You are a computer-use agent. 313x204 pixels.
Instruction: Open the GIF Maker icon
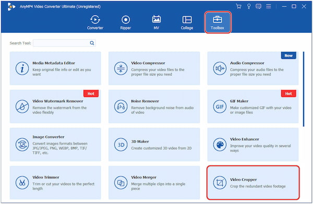[x=220, y=106]
